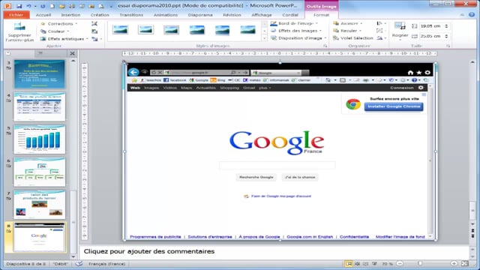Click the height spinner arrows
480x270 pixels.
pos(447,26)
